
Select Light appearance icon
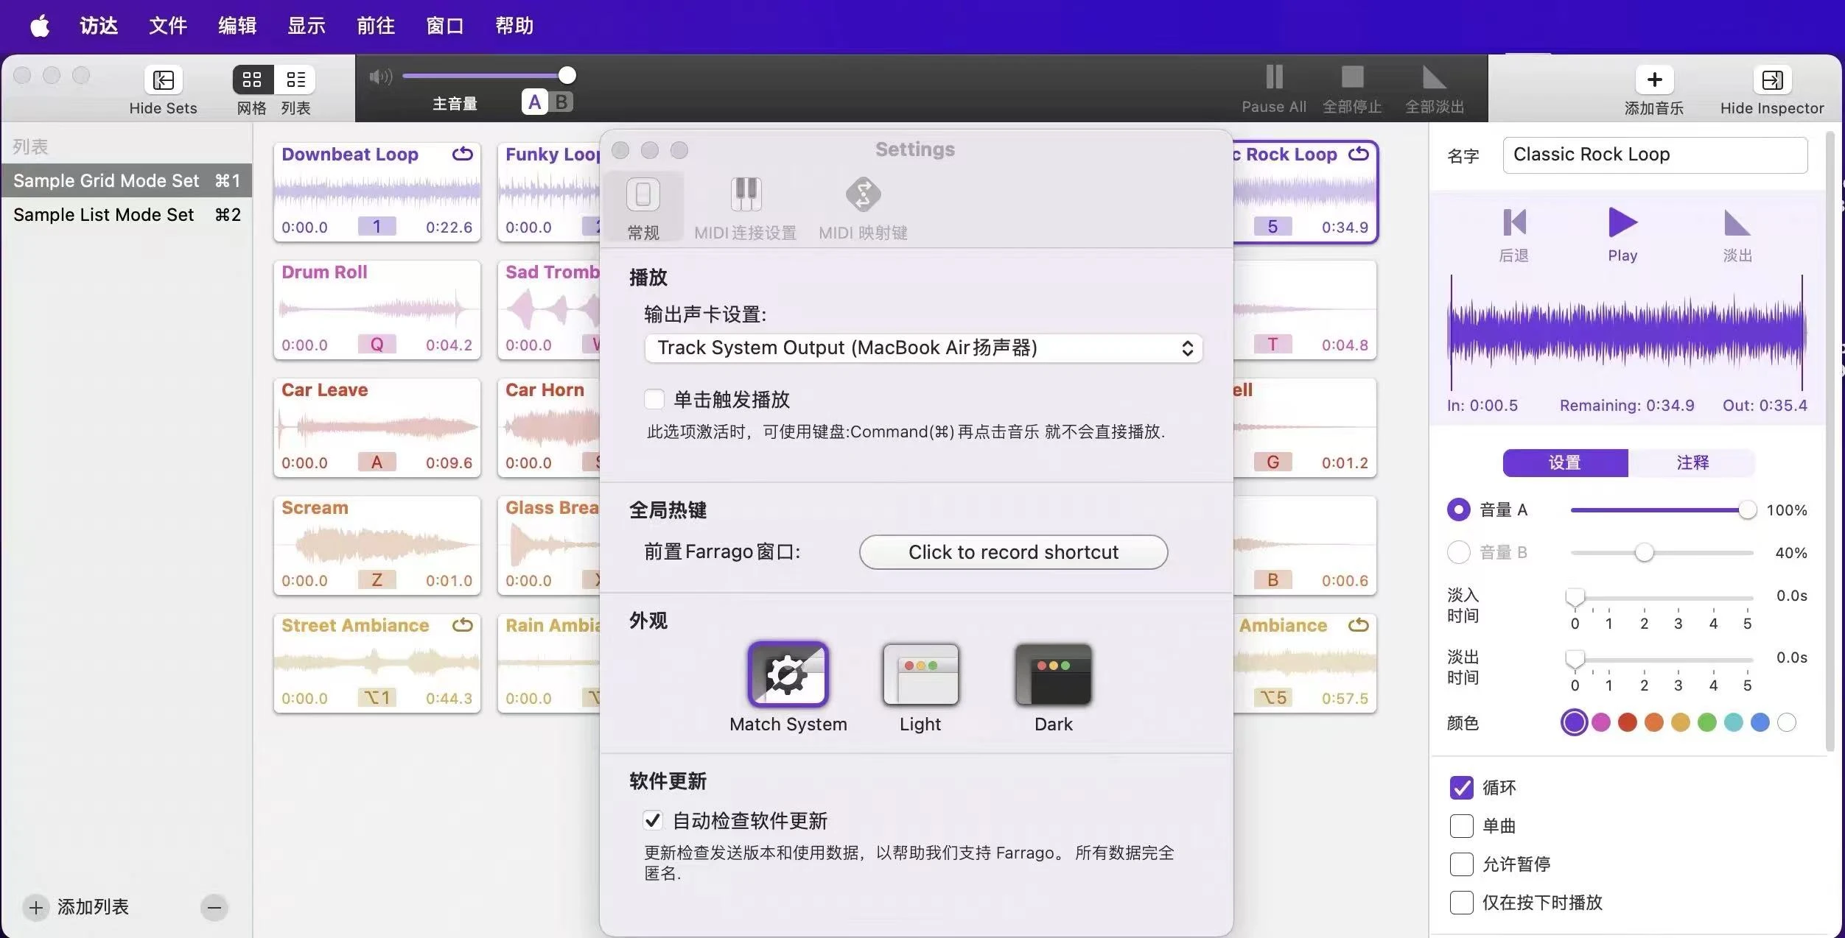(920, 674)
